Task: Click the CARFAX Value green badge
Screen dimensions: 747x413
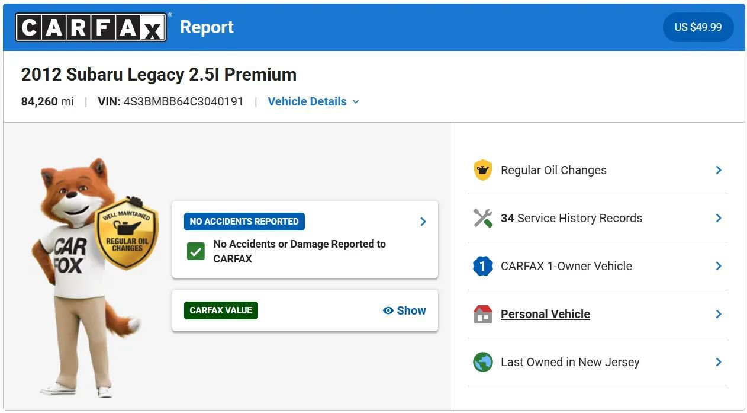Action: tap(221, 310)
